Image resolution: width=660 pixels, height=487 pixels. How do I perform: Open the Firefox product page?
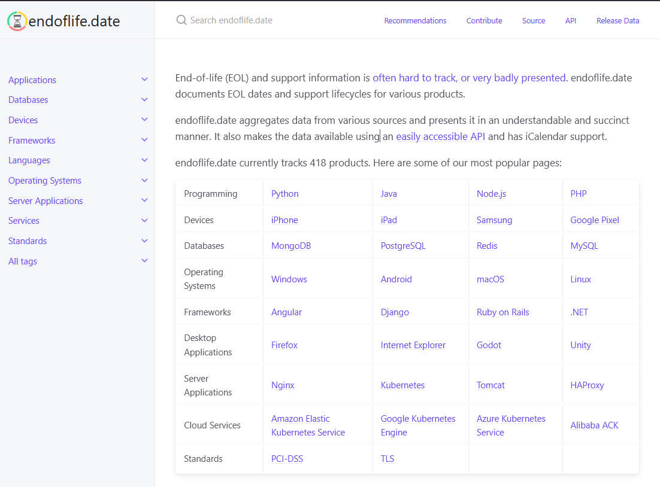point(284,345)
